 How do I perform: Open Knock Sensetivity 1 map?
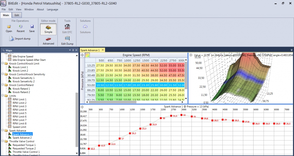pyautogui.click(x=24, y=78)
